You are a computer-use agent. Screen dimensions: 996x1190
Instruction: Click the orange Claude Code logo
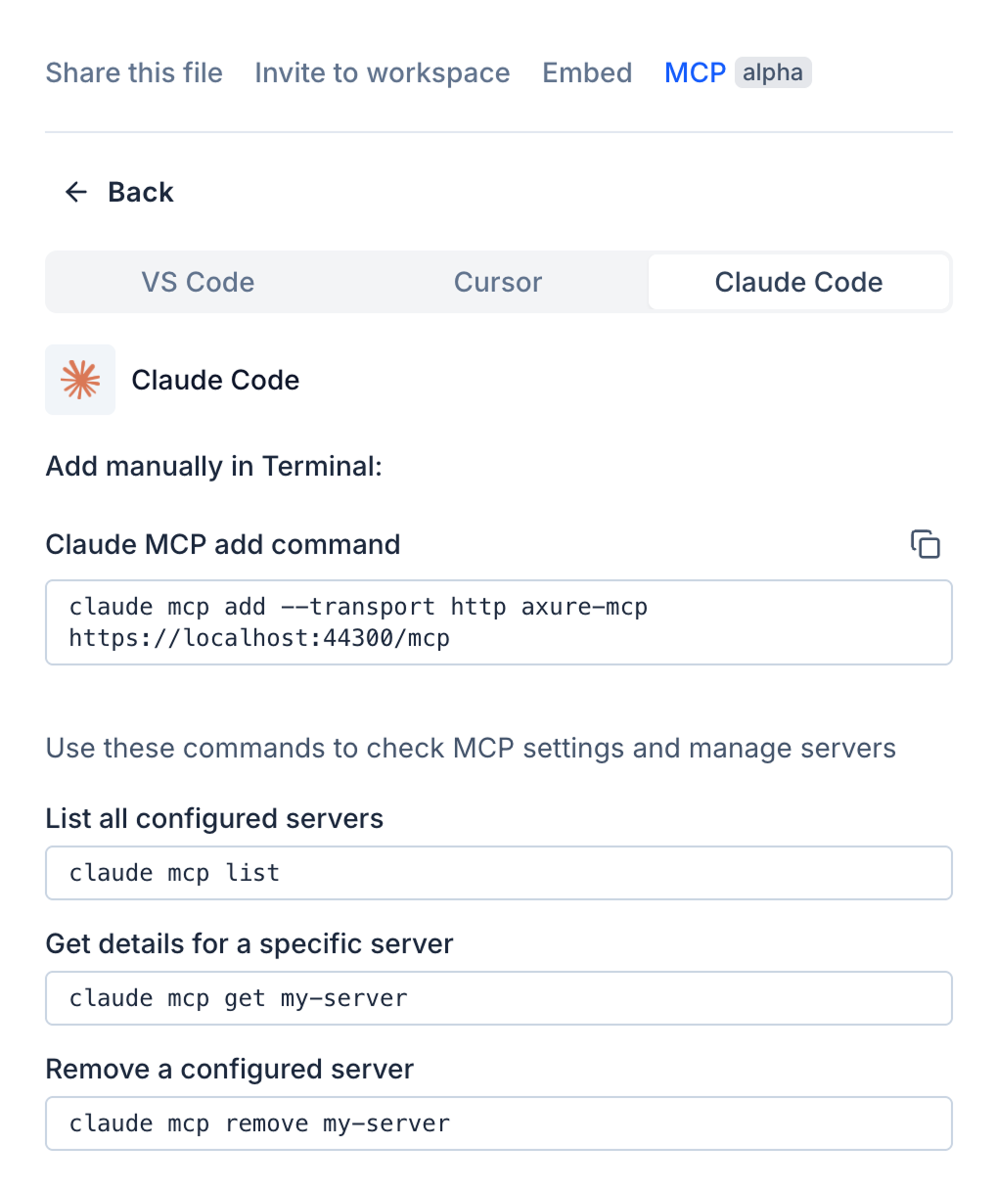click(x=80, y=380)
